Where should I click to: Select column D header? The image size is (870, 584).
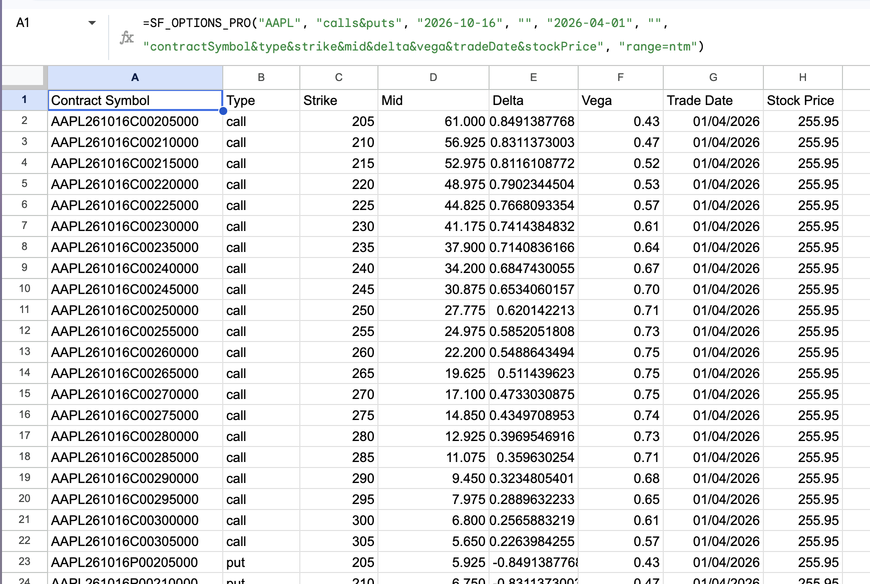click(433, 77)
